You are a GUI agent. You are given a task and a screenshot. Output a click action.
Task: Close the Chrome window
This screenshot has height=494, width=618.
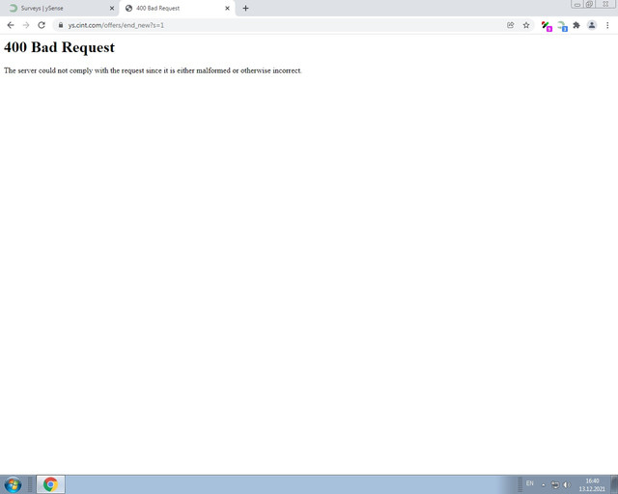click(x=606, y=4)
